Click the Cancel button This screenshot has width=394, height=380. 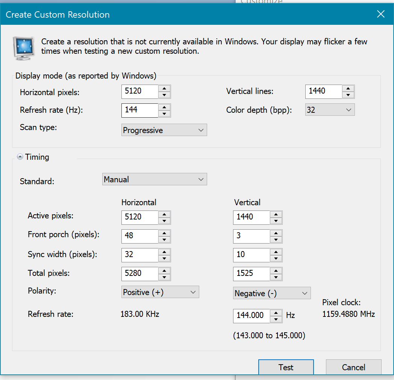pyautogui.click(x=353, y=367)
